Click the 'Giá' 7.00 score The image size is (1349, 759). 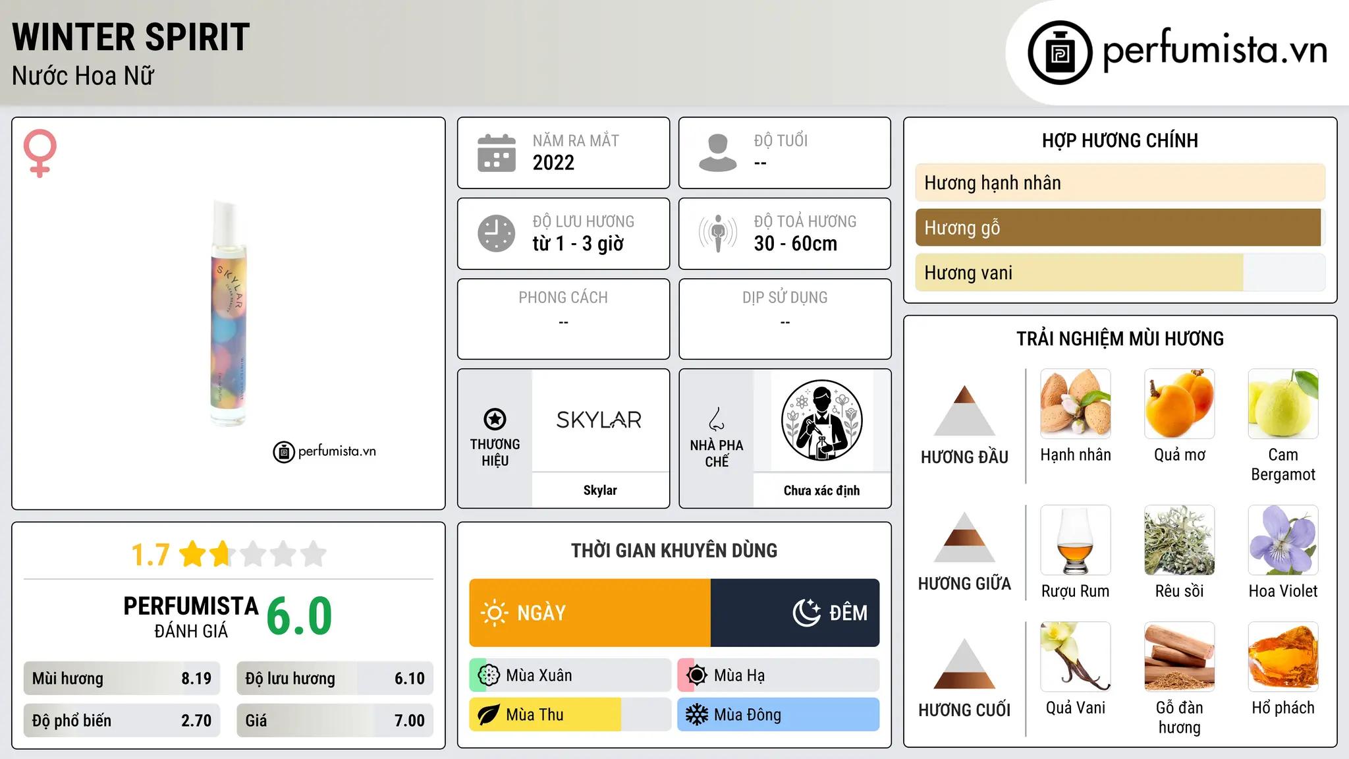(x=335, y=721)
